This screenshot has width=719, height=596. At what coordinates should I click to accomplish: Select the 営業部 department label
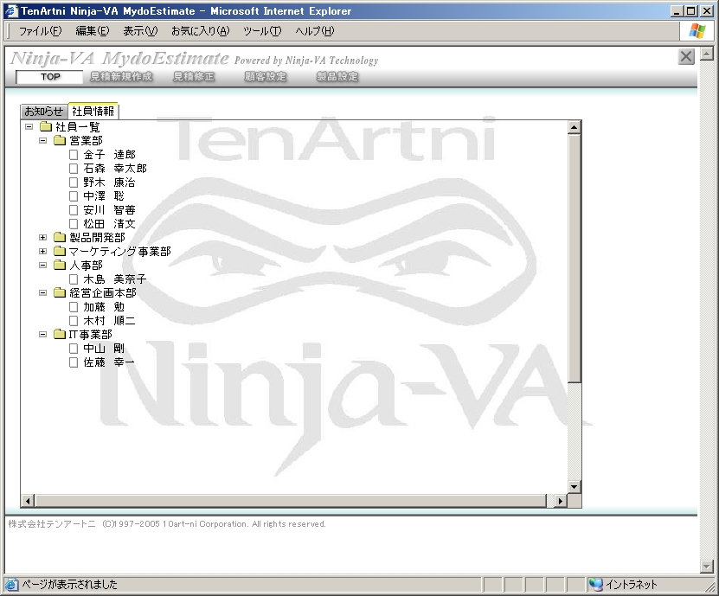[x=86, y=141]
